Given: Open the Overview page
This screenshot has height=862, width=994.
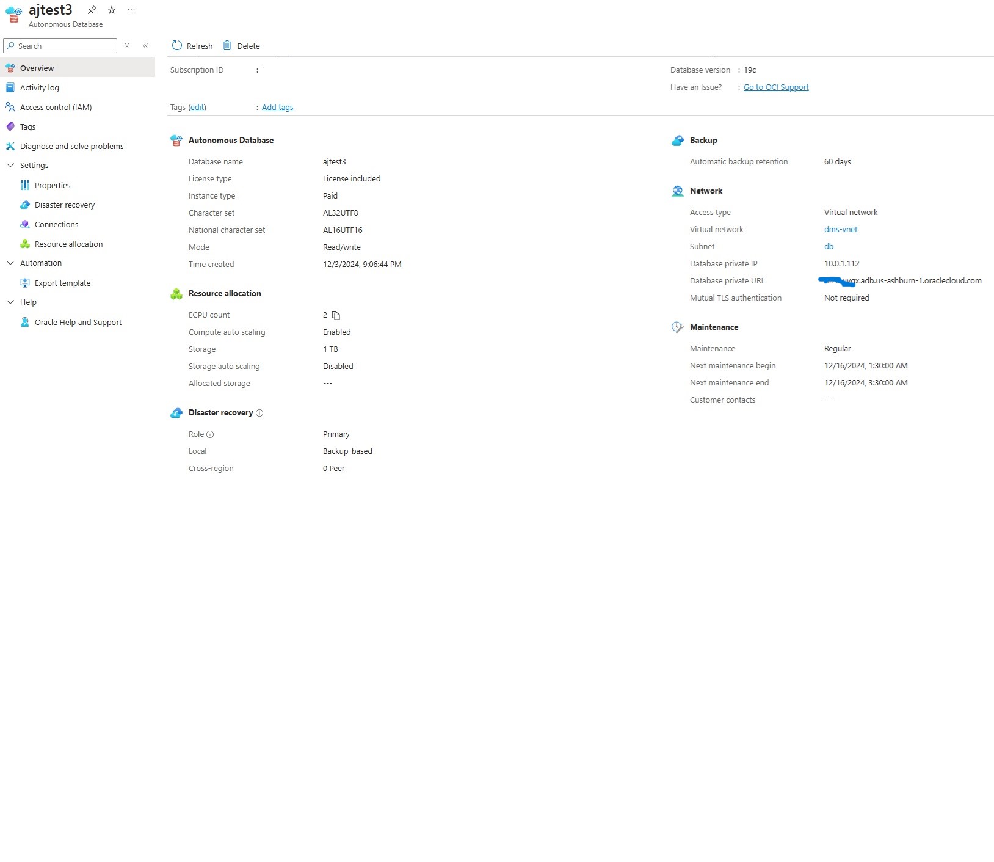Looking at the screenshot, I should [x=78, y=68].
